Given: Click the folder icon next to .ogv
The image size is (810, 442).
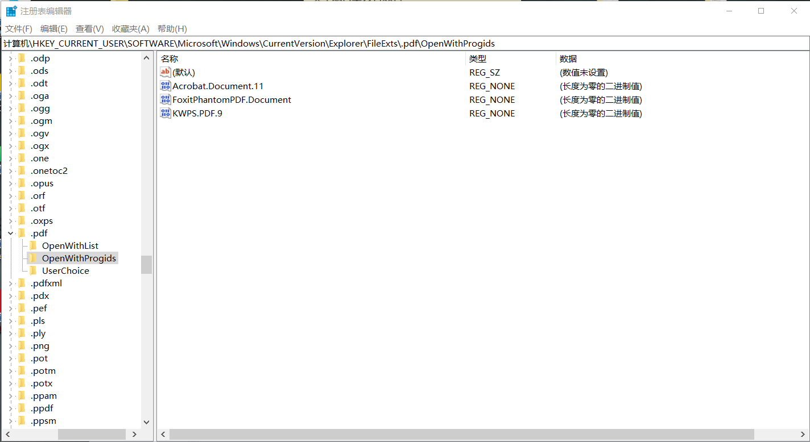Looking at the screenshot, I should [x=22, y=133].
